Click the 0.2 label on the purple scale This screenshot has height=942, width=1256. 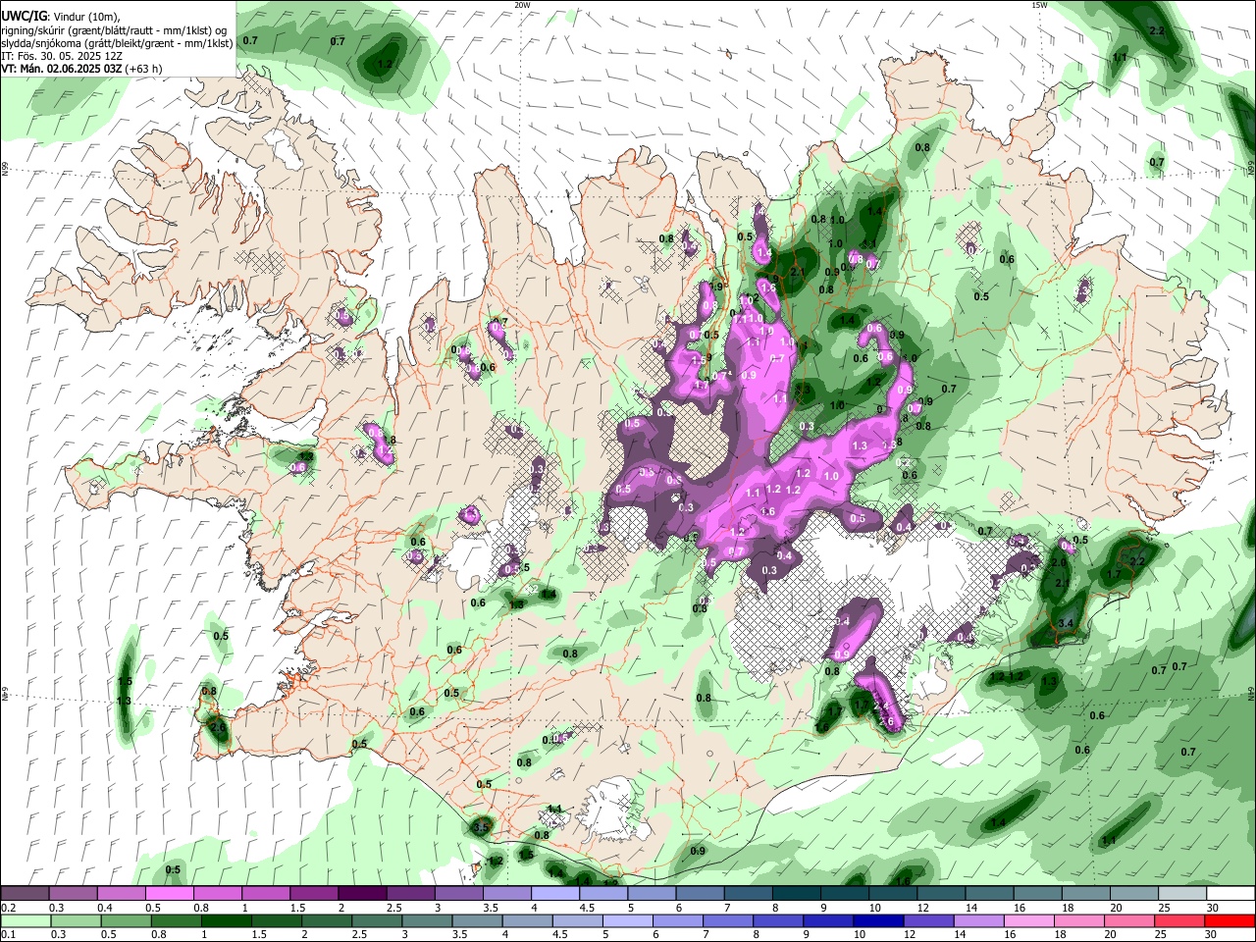[9, 908]
